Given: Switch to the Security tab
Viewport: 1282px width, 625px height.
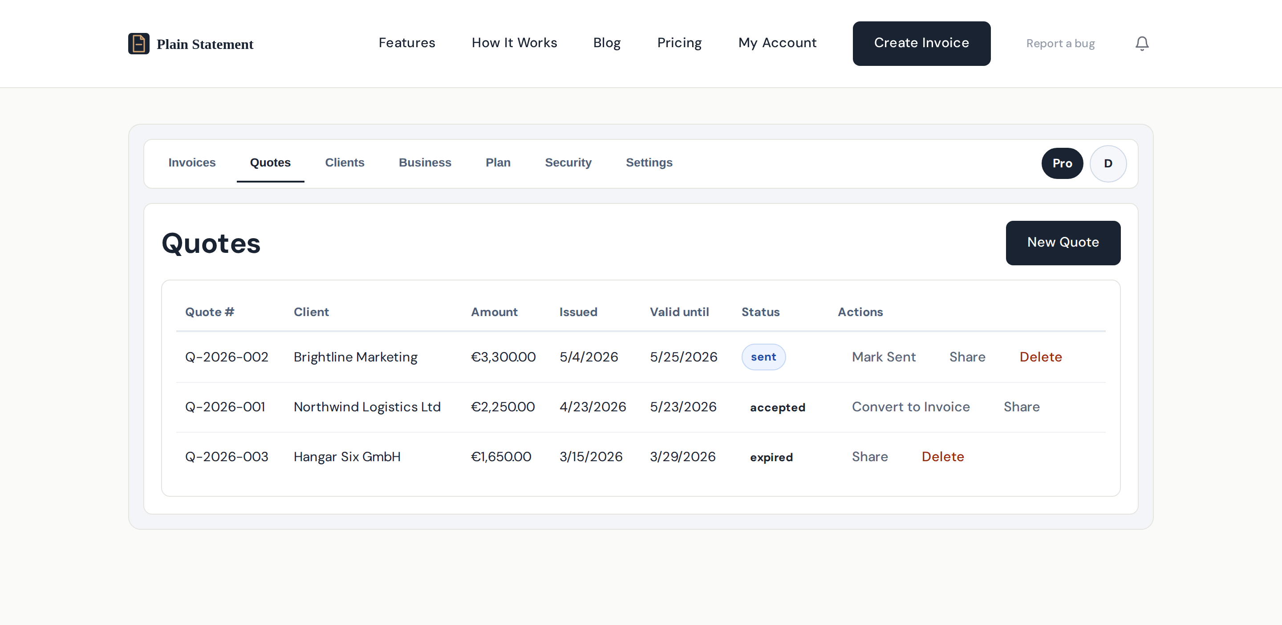Looking at the screenshot, I should (568, 163).
